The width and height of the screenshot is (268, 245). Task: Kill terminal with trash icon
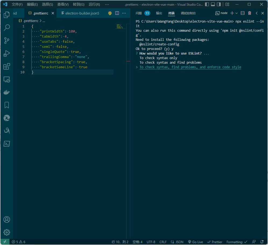(249, 13)
